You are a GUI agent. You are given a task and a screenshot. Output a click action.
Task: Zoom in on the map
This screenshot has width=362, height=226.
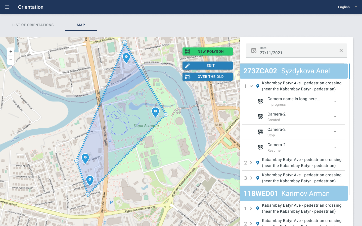click(11, 51)
